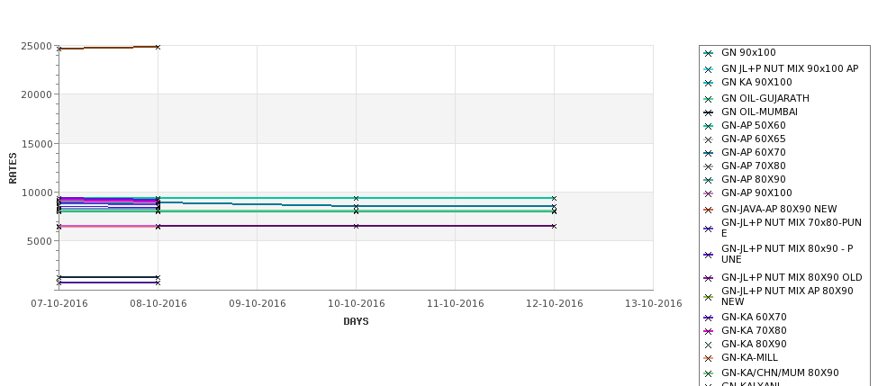
Task: Click the GN OIL-MUMBAI legend marker icon
Action: coord(709,112)
